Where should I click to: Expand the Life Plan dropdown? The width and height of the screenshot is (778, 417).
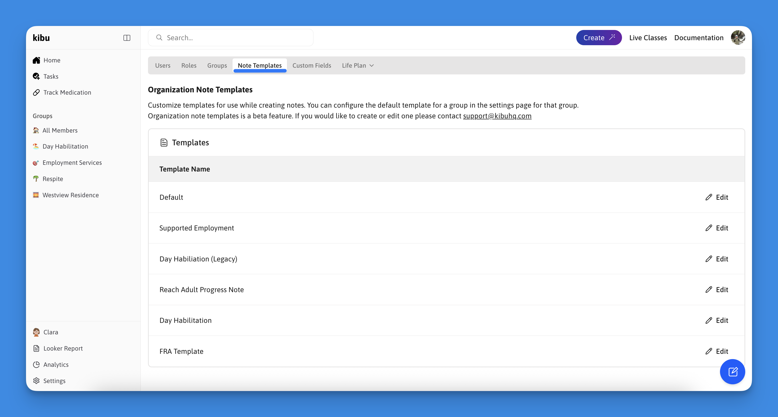[x=358, y=65]
